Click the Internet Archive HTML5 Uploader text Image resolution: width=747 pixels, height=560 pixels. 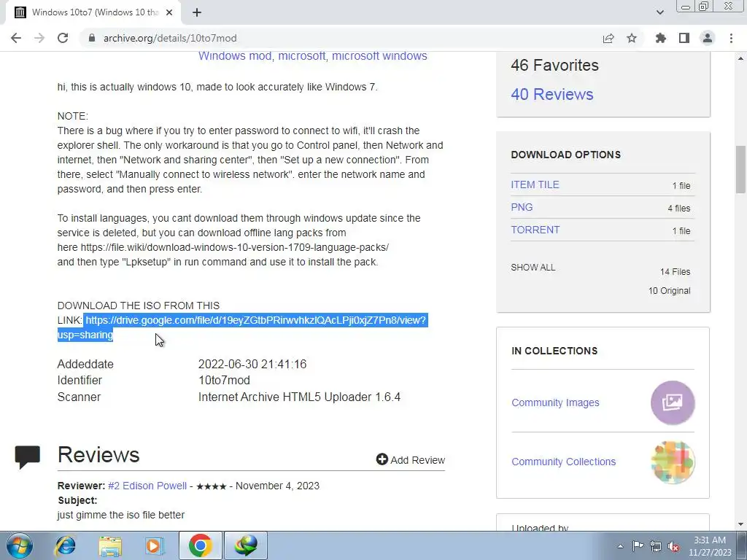point(299,397)
